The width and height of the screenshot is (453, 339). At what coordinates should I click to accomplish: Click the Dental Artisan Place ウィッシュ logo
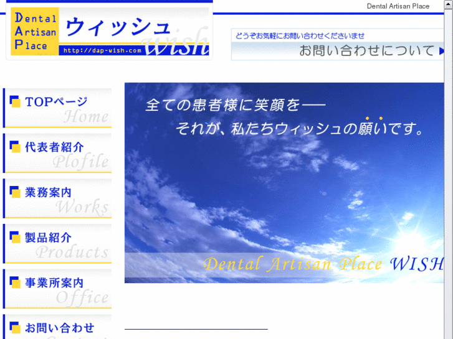coord(110,31)
